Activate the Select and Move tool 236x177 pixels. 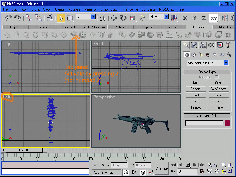(x=114, y=18)
